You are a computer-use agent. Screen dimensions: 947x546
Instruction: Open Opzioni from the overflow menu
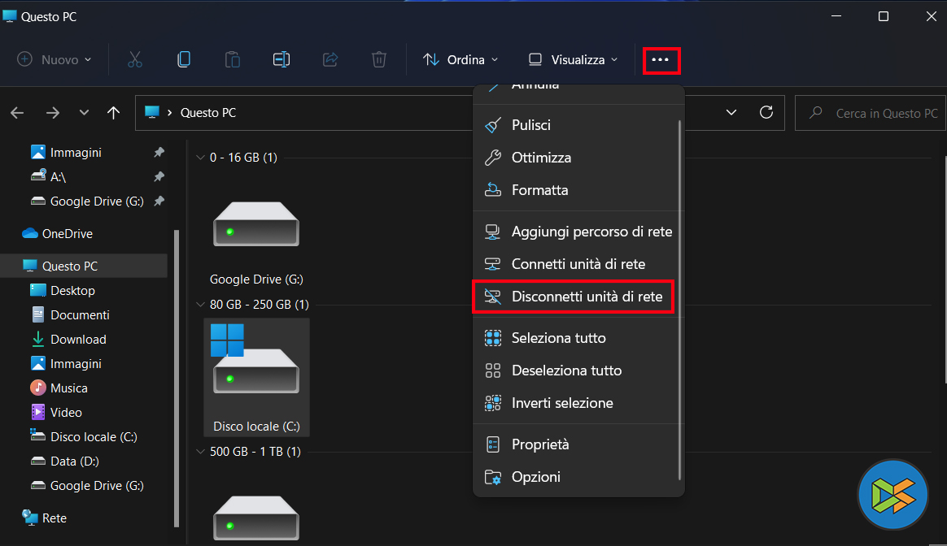tap(535, 477)
